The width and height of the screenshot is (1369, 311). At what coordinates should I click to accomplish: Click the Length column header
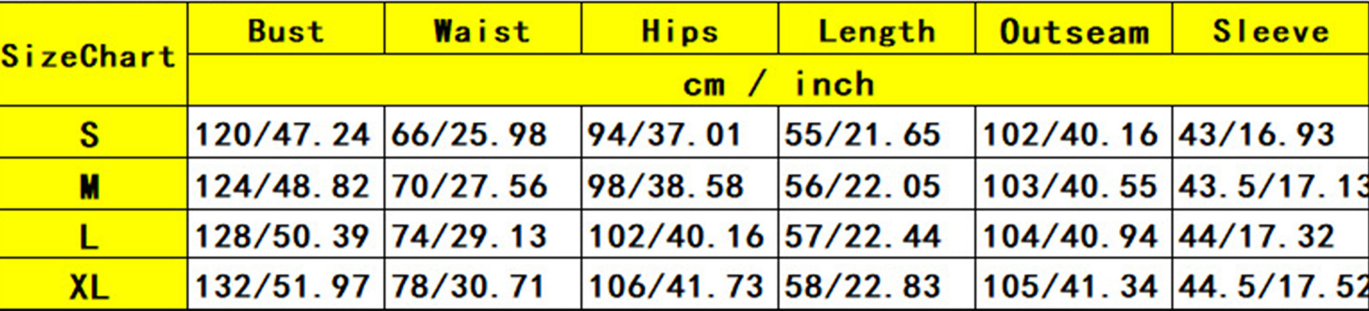876,31
